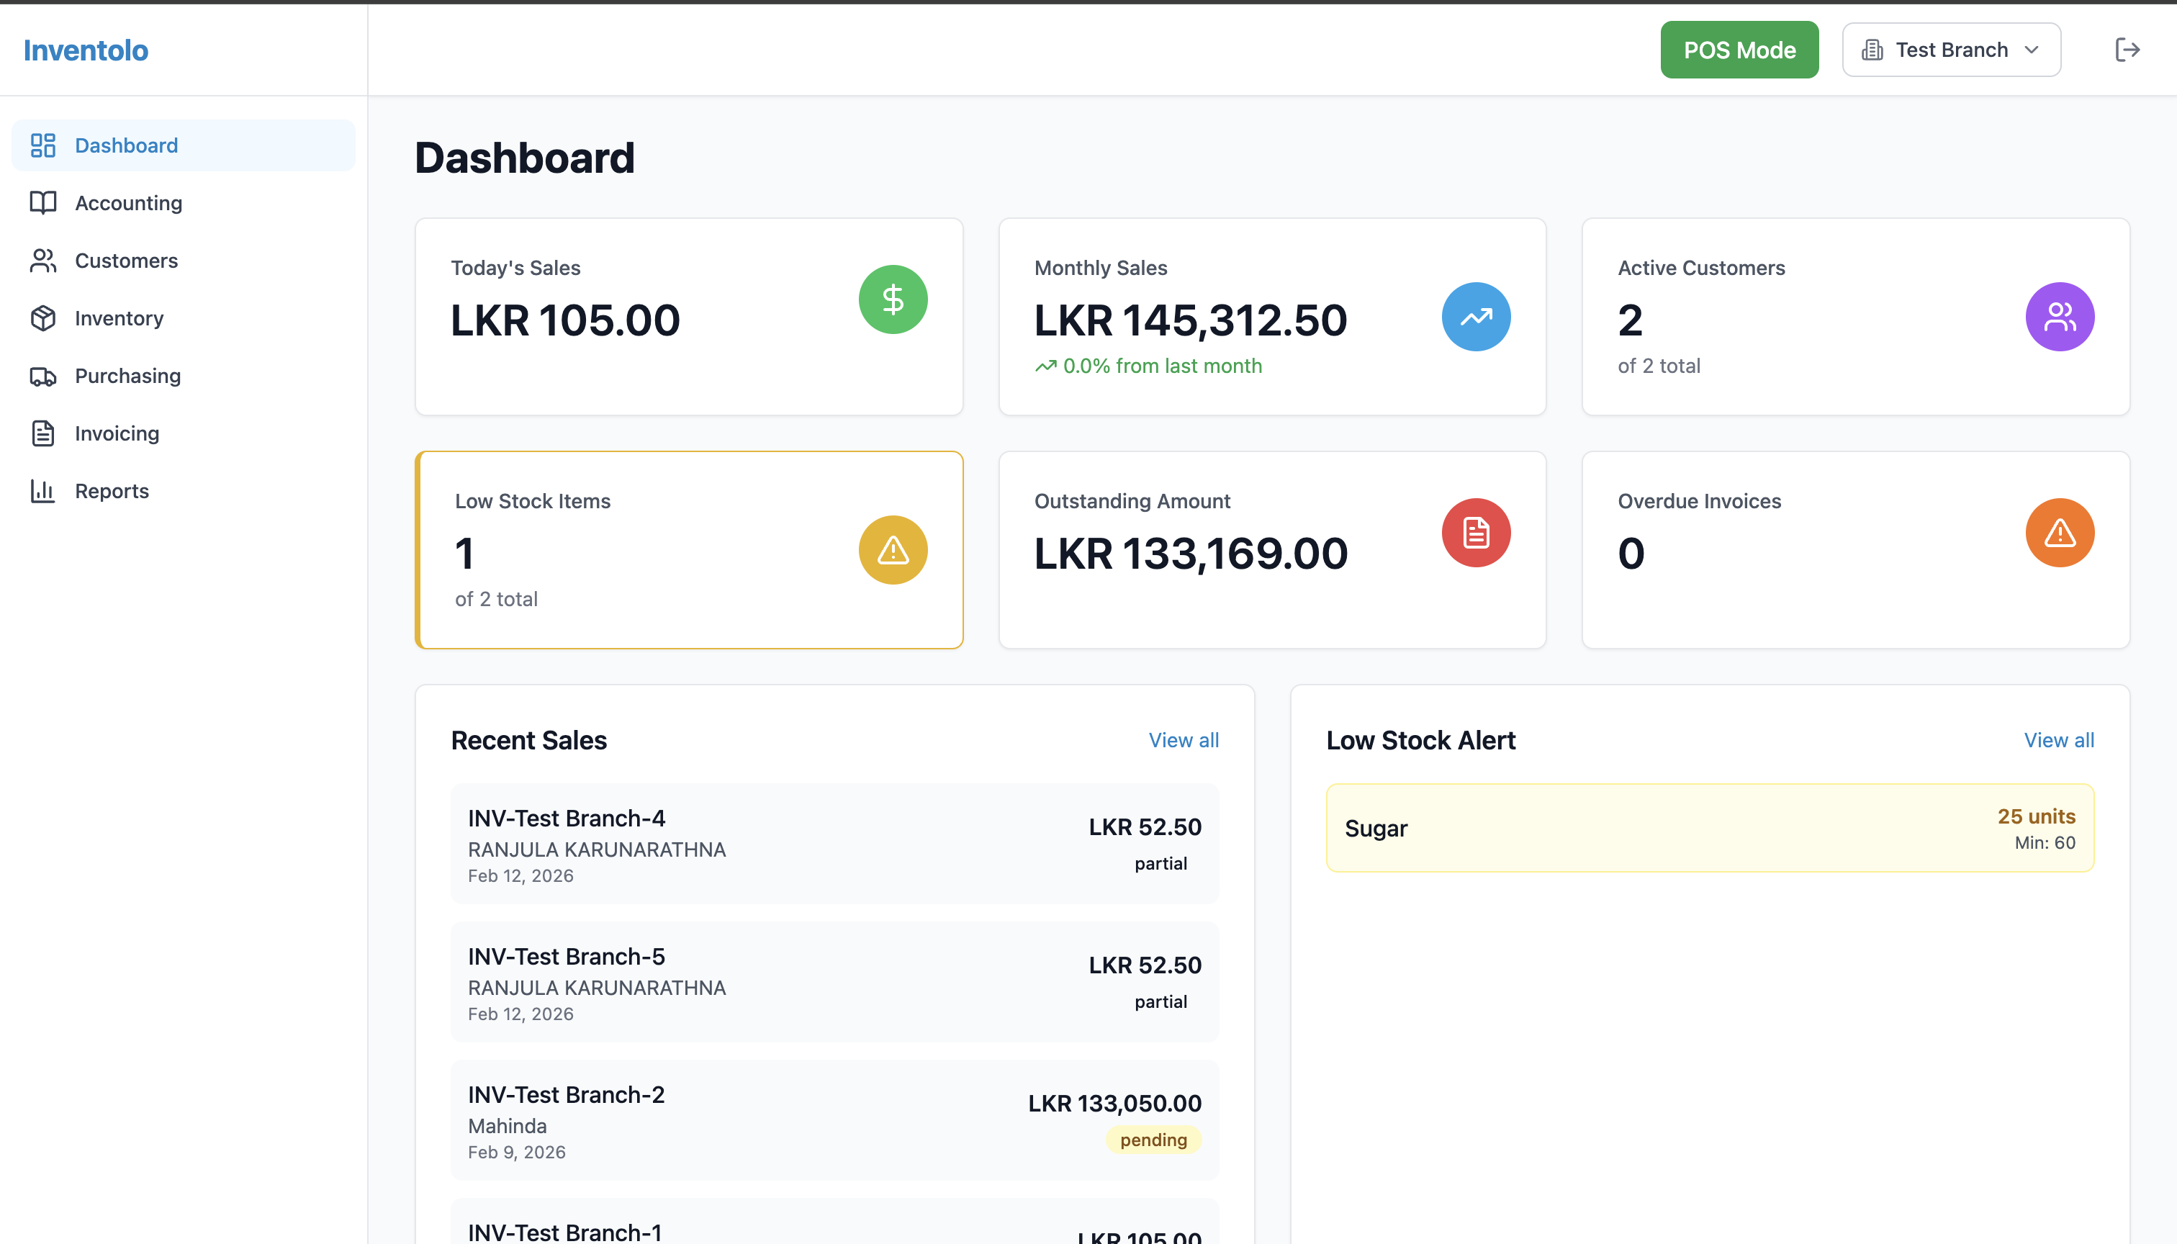Open the Accounting book icon

click(42, 202)
